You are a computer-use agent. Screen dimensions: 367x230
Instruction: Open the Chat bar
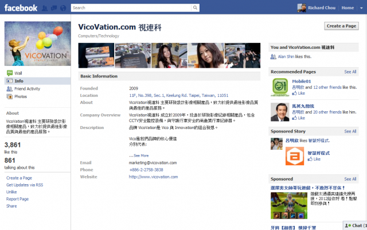[355, 225]
